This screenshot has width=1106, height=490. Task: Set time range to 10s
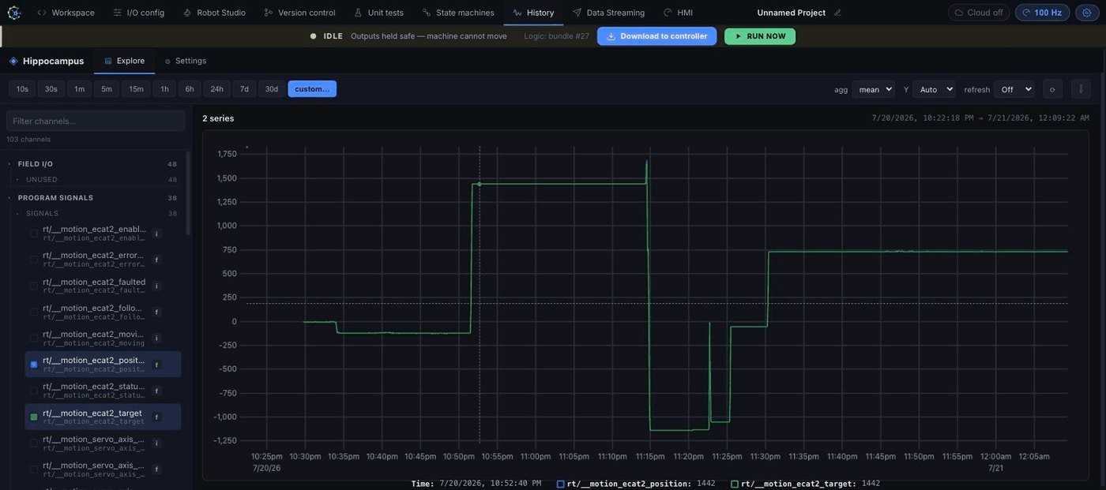coord(22,89)
